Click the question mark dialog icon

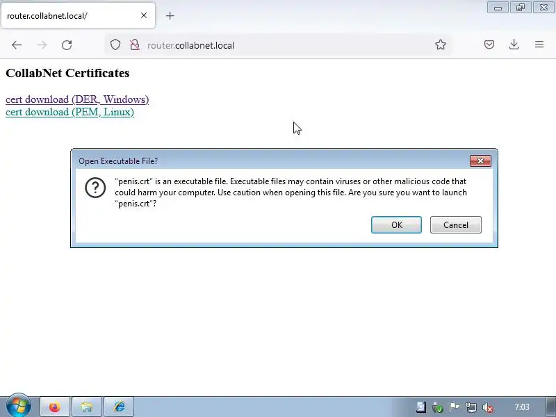point(95,187)
